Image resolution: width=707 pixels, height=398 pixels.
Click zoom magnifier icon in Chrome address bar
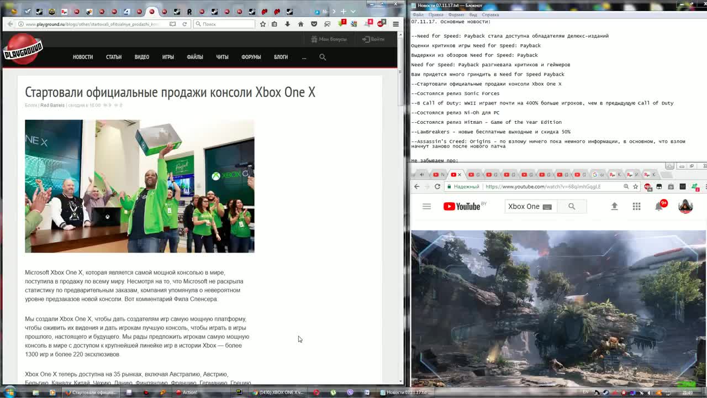click(626, 186)
